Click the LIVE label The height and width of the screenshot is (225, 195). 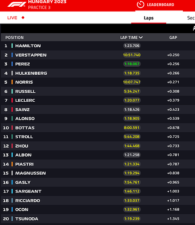click(x=12, y=18)
